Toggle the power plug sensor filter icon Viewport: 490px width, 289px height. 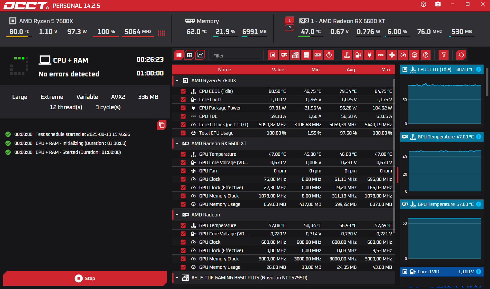click(370, 55)
